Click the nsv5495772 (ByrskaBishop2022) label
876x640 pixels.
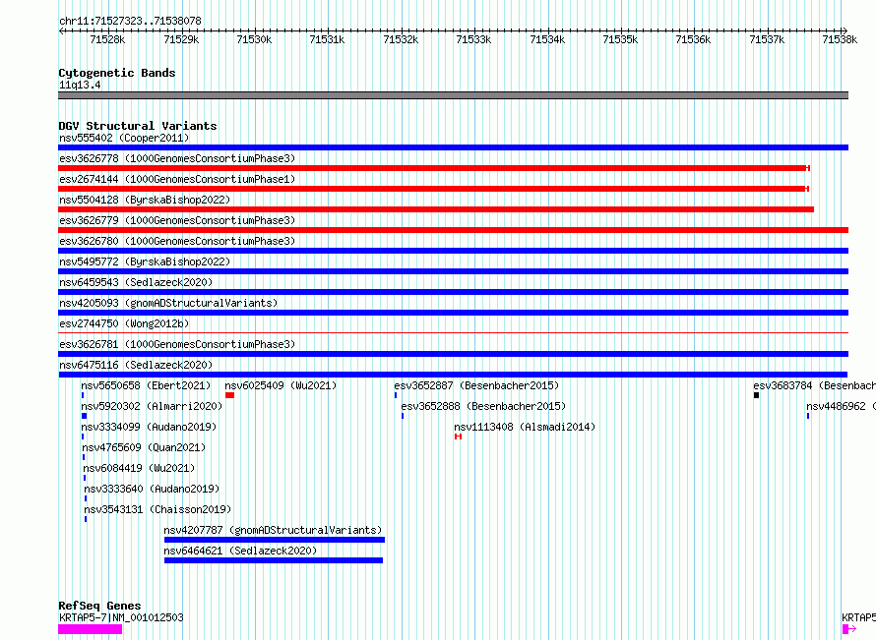click(x=145, y=262)
